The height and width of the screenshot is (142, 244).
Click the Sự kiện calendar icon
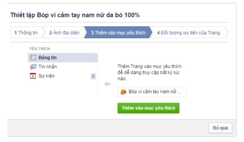point(33,76)
